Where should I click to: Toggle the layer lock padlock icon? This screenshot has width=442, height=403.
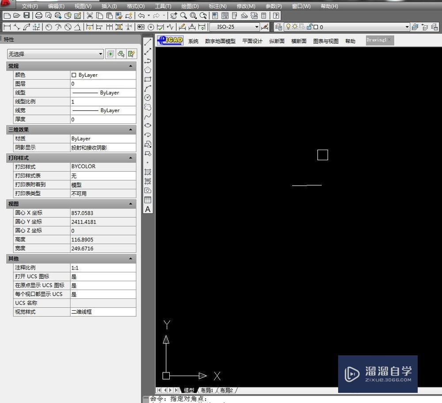pos(309,26)
